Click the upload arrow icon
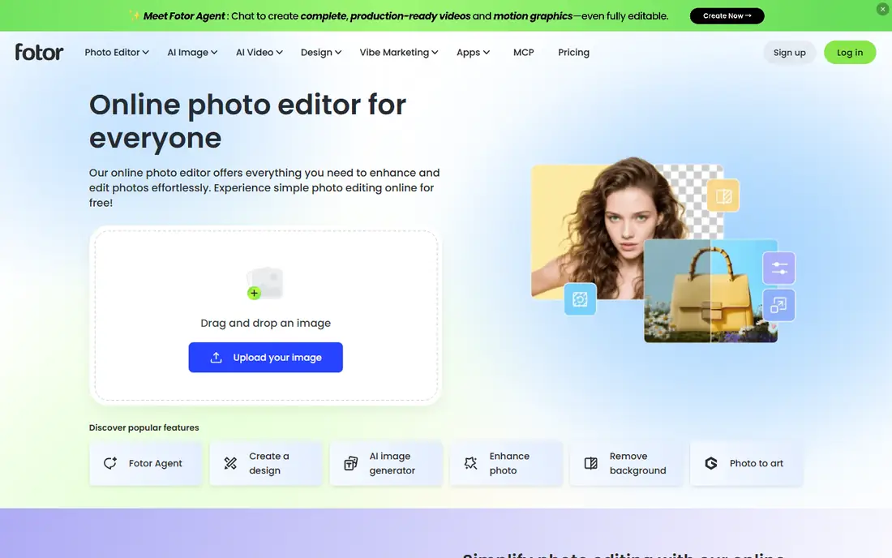892x558 pixels. [x=217, y=357]
